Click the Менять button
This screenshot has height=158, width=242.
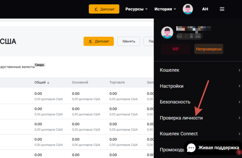coord(129,41)
